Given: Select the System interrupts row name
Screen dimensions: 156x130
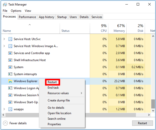Looking at the screenshot, I should click(x=25, y=74).
